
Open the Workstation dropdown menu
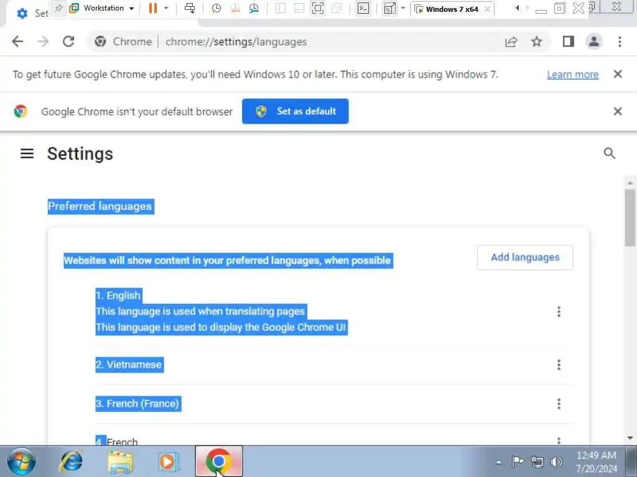coord(102,8)
